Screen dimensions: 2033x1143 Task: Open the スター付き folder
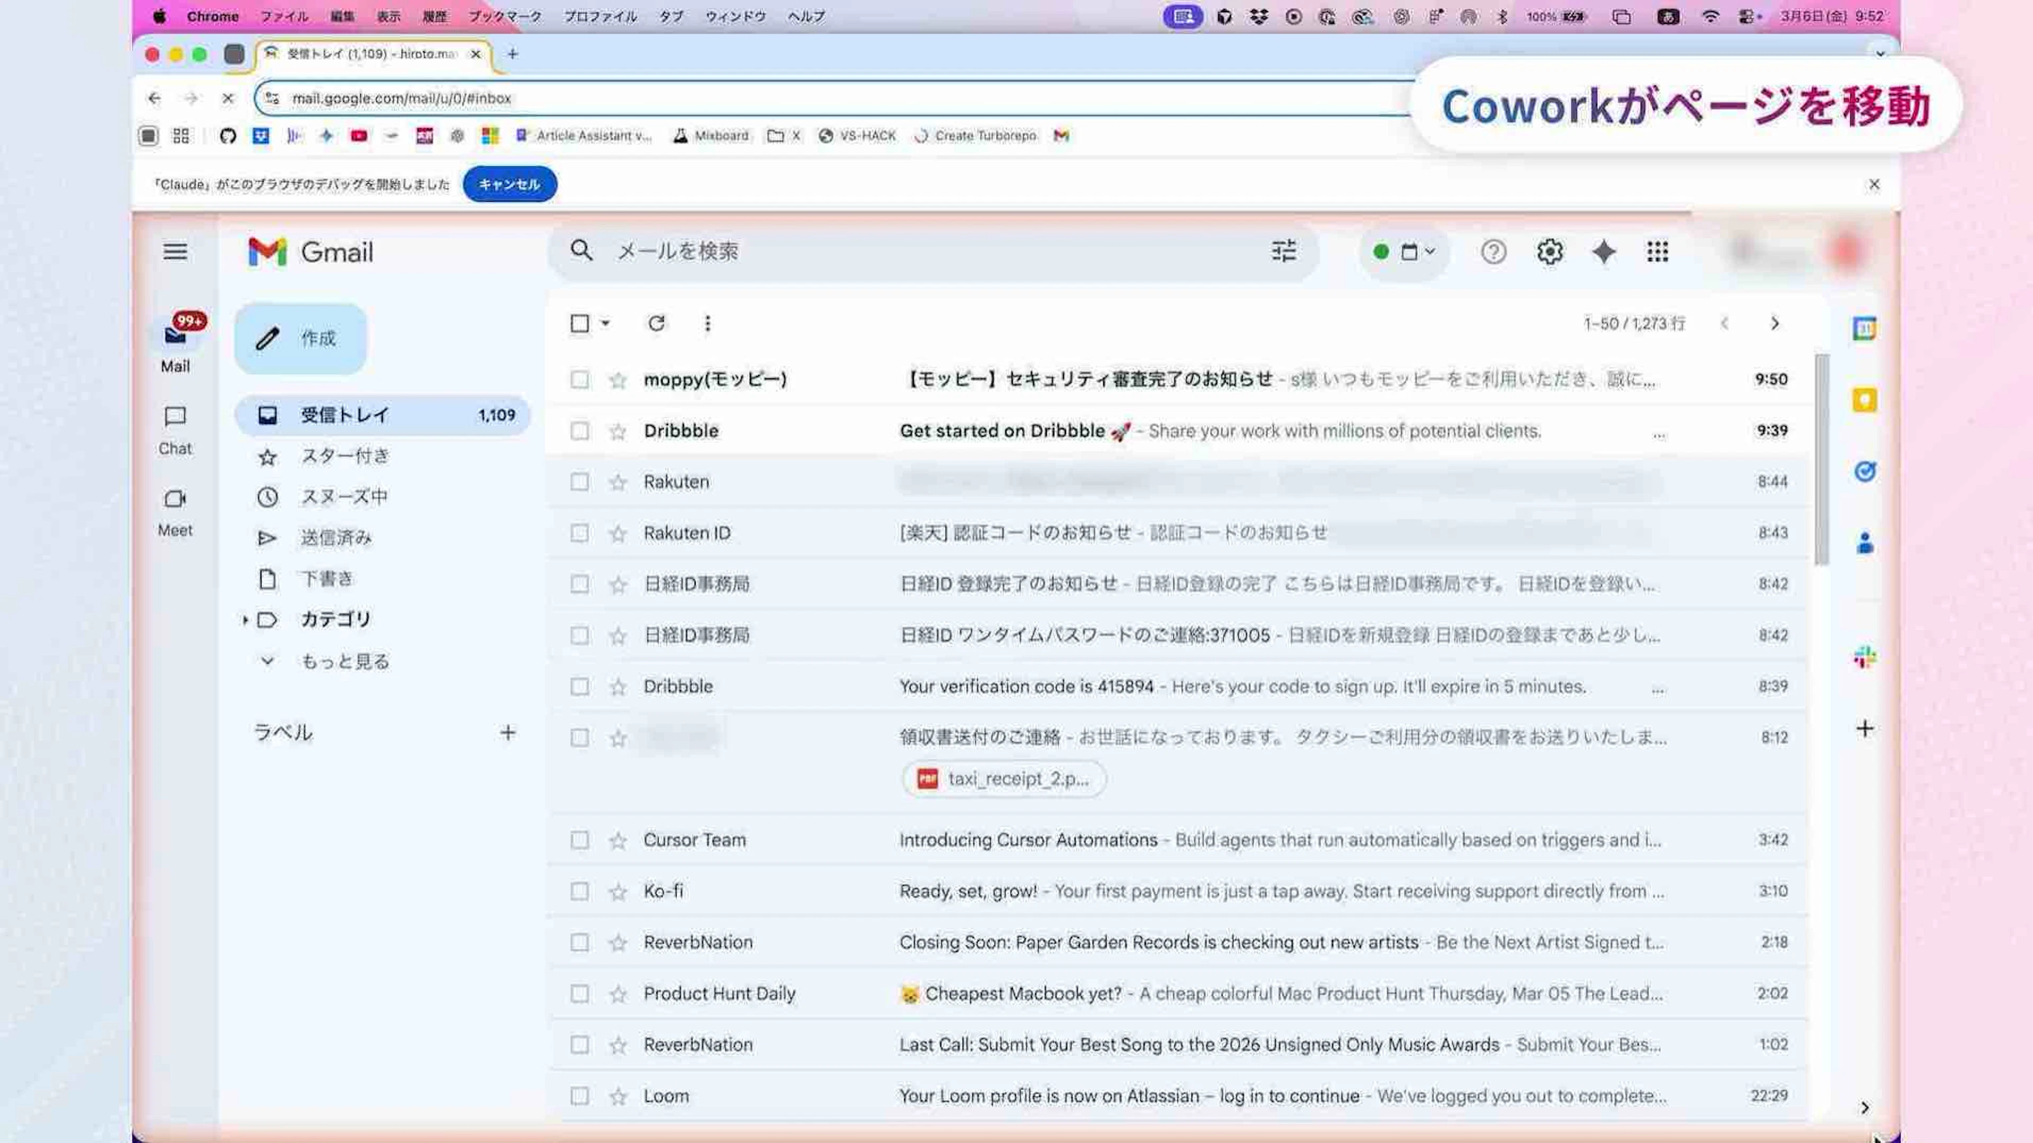point(344,456)
